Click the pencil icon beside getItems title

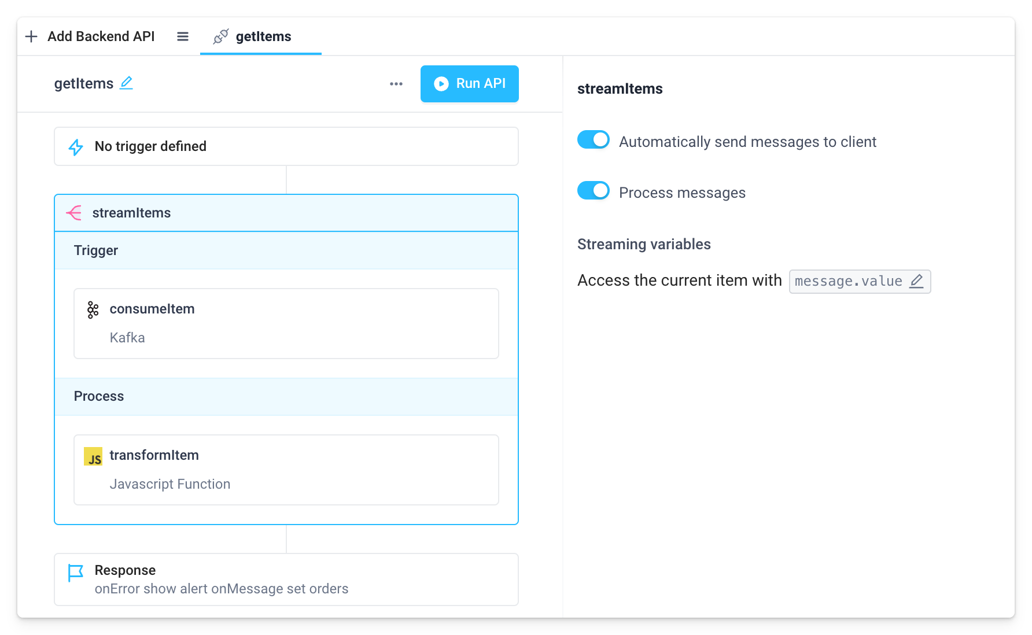coord(126,83)
